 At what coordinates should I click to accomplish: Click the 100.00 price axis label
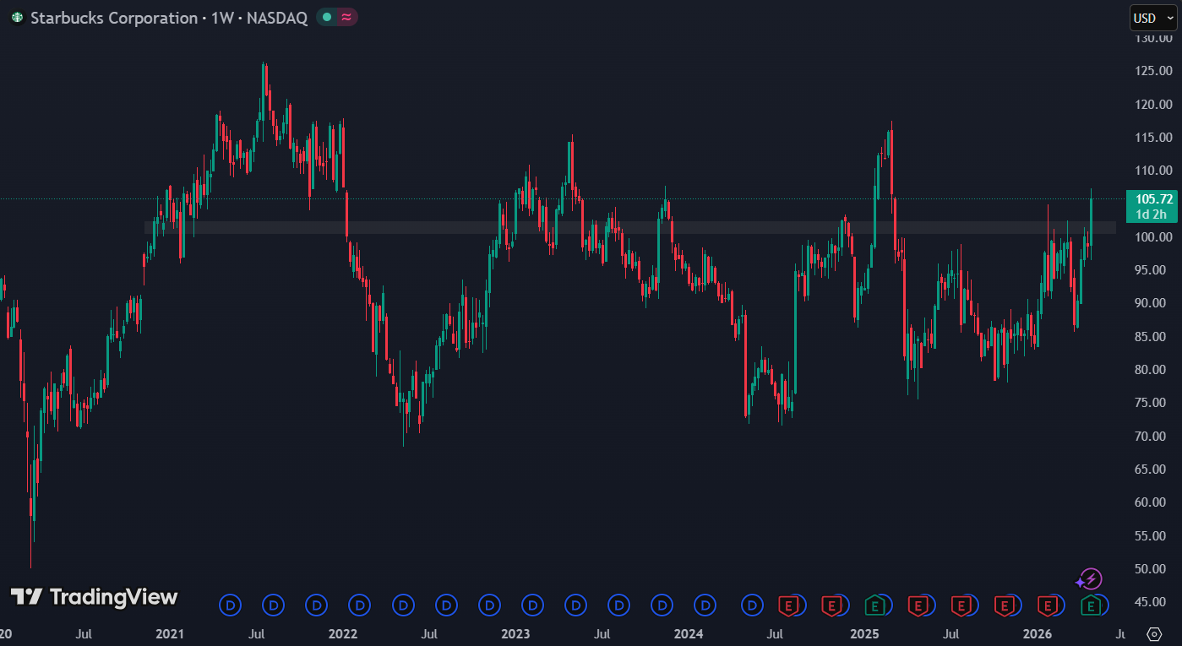tap(1154, 236)
